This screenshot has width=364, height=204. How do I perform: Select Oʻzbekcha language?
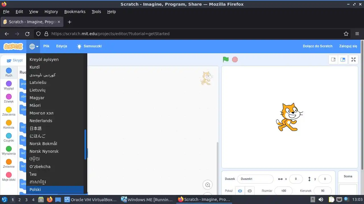(x=55, y=167)
